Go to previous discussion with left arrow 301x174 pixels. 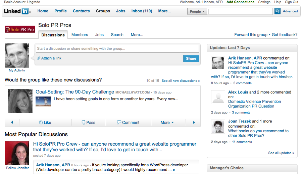click(12, 123)
